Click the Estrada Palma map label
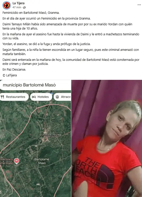Screen dimensions: 142x197 50,135
